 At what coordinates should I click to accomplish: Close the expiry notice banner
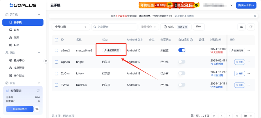click(255, 16)
